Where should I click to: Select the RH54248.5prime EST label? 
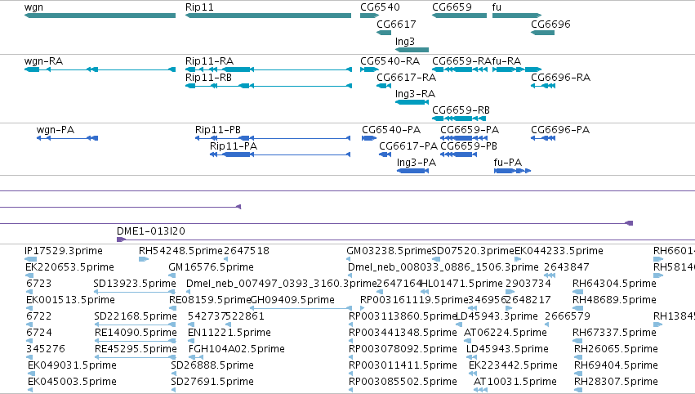pos(180,251)
